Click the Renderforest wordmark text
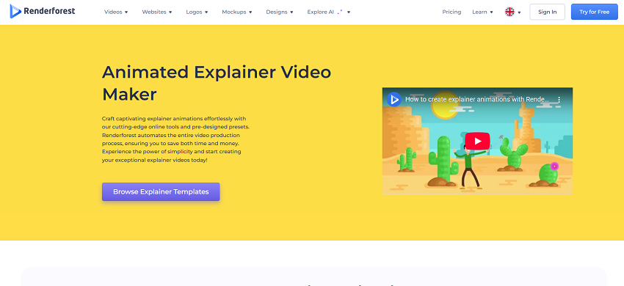 point(49,11)
